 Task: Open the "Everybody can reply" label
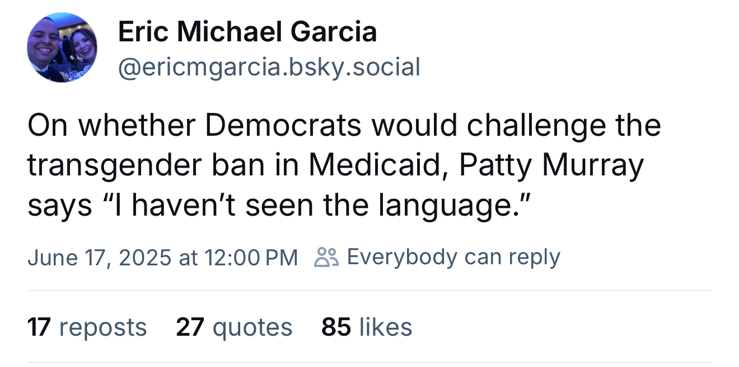[x=453, y=257]
